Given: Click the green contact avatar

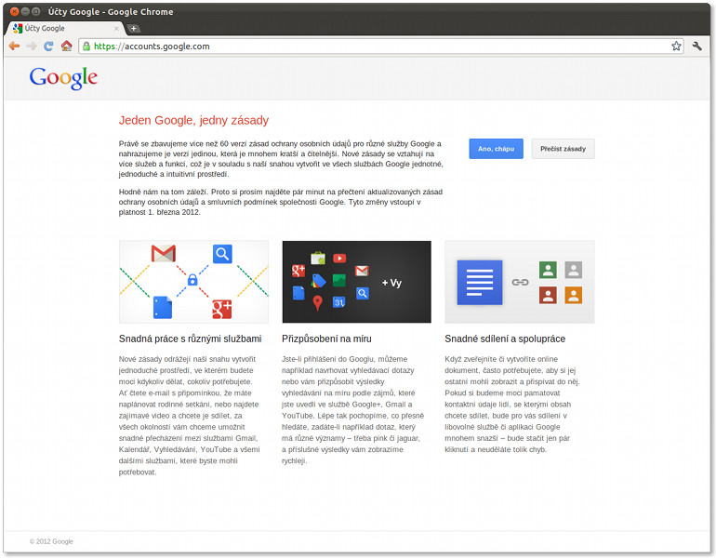Looking at the screenshot, I should [x=548, y=270].
